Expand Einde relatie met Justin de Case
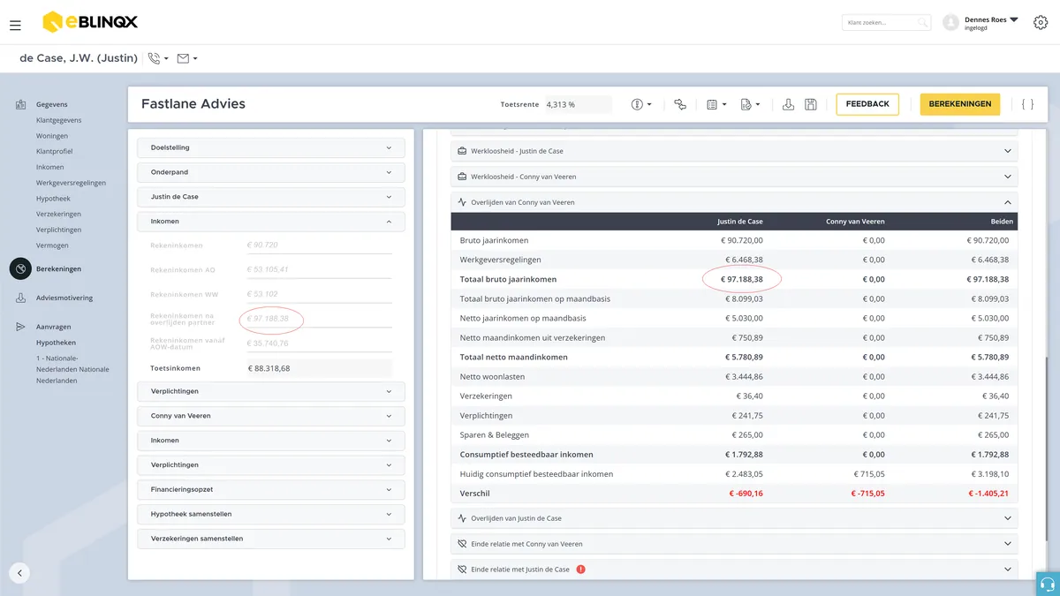1060x596 pixels. pos(734,570)
